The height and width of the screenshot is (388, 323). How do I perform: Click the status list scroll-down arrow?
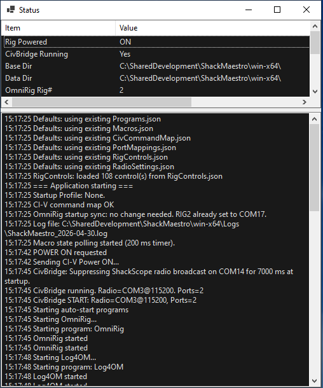click(x=315, y=92)
